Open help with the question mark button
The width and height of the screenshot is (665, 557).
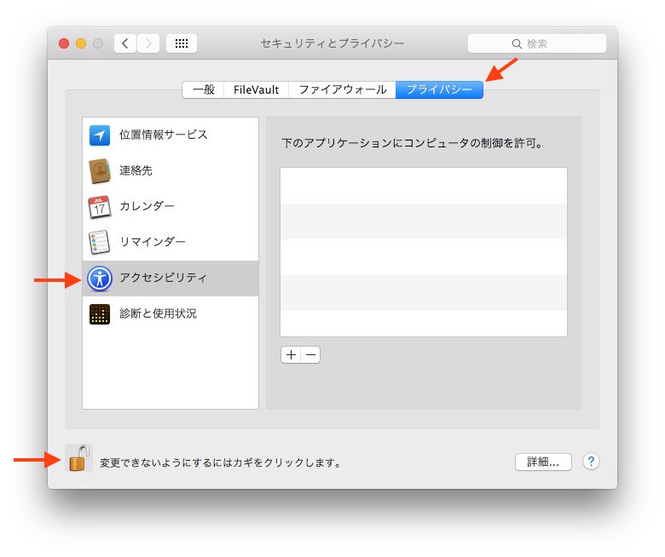(x=591, y=462)
